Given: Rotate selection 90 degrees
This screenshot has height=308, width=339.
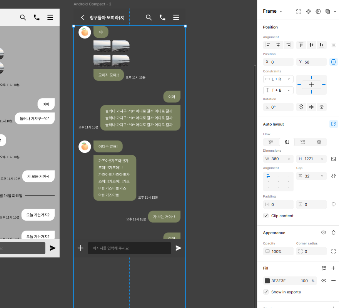Looking at the screenshot, I should click(301, 107).
